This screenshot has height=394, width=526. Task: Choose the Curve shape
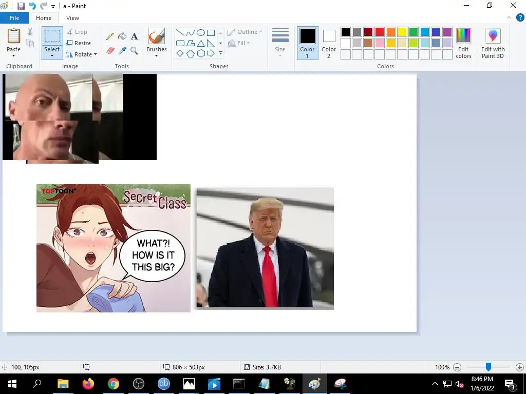click(191, 32)
